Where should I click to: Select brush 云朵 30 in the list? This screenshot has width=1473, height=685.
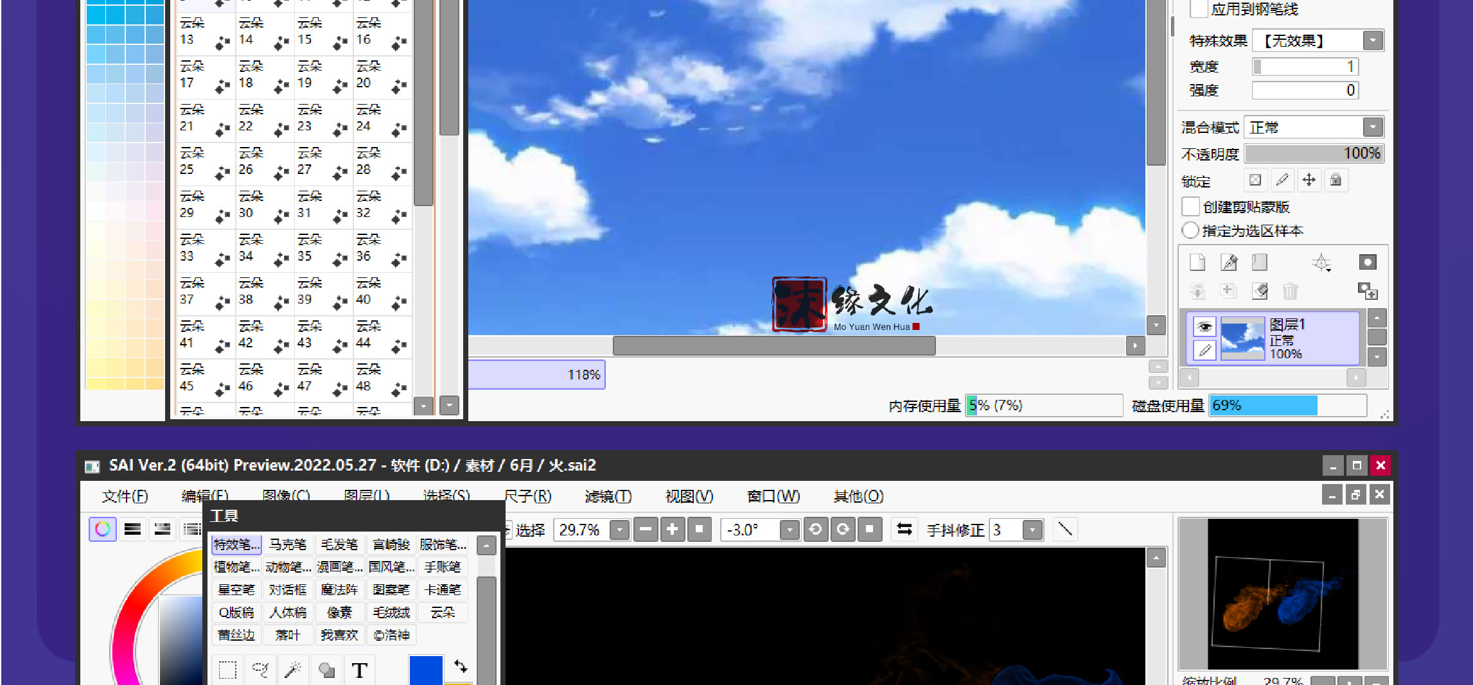[264, 206]
